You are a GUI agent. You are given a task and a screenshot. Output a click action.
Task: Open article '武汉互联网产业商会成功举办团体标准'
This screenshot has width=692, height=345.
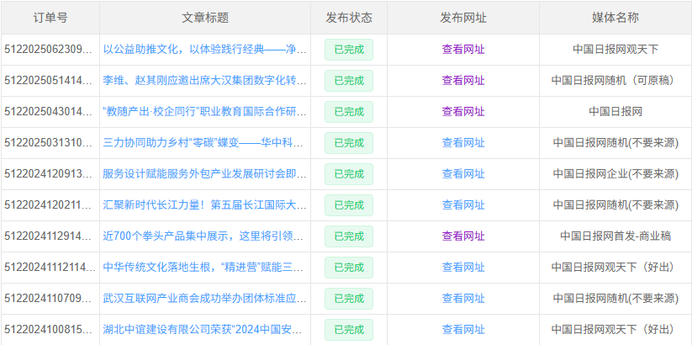[x=205, y=299]
